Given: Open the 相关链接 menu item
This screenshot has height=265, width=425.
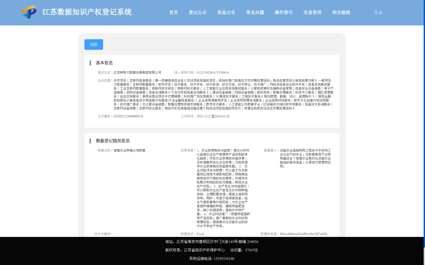Looking at the screenshot, I should pos(341,12).
